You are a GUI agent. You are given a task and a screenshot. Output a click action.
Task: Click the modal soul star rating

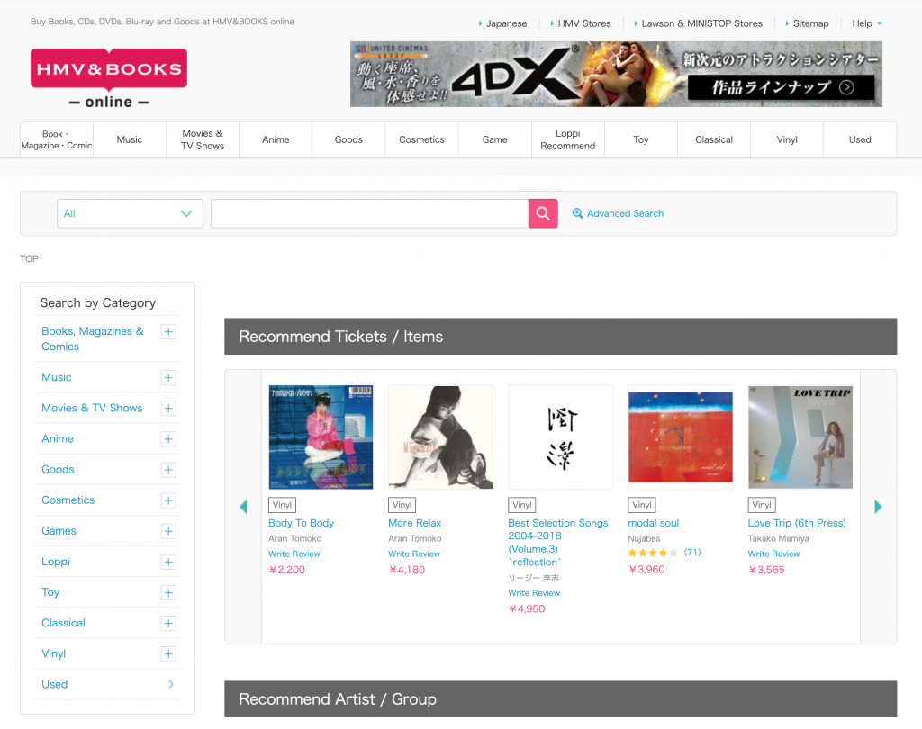(652, 553)
